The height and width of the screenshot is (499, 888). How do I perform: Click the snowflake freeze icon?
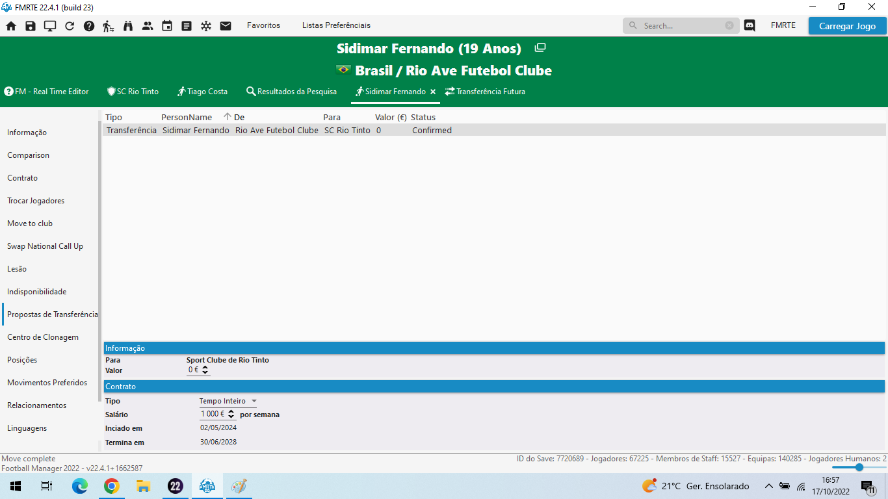tap(206, 26)
